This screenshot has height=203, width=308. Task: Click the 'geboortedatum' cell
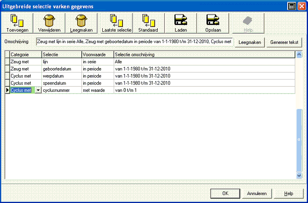coord(62,69)
